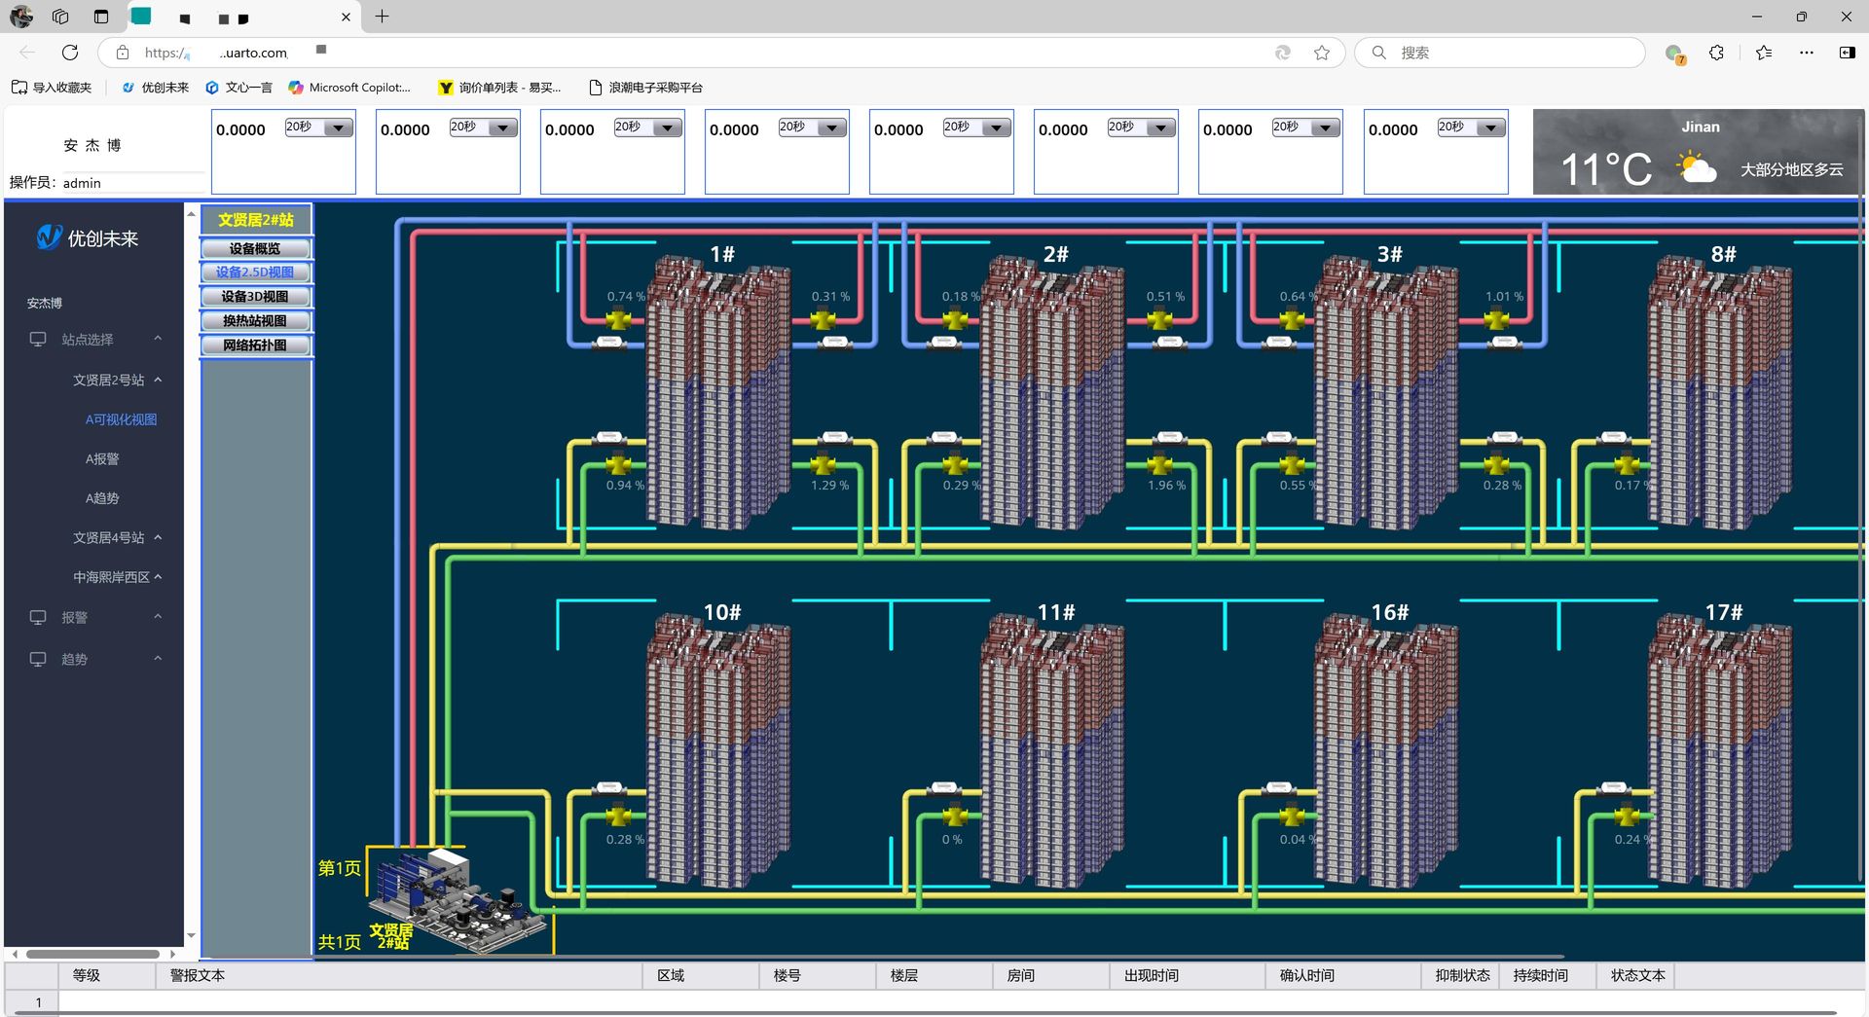Screen dimensions: 1869x1017
Task: Open the A报警 link in sidebar
Action: (x=102, y=459)
